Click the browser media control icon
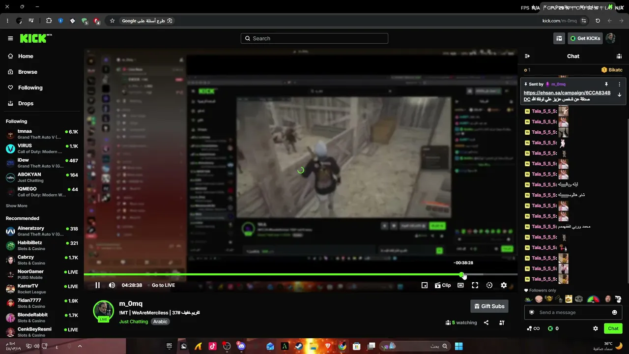This screenshot has height=354, width=629. click(31, 21)
